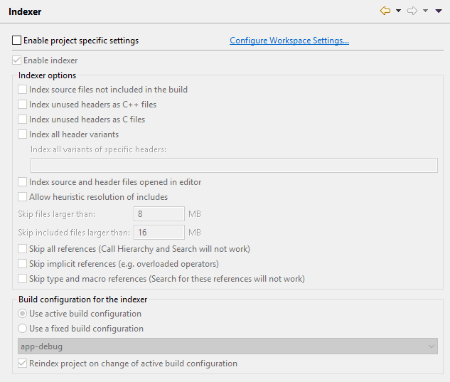Check Index all header variants

pyautogui.click(x=22, y=134)
